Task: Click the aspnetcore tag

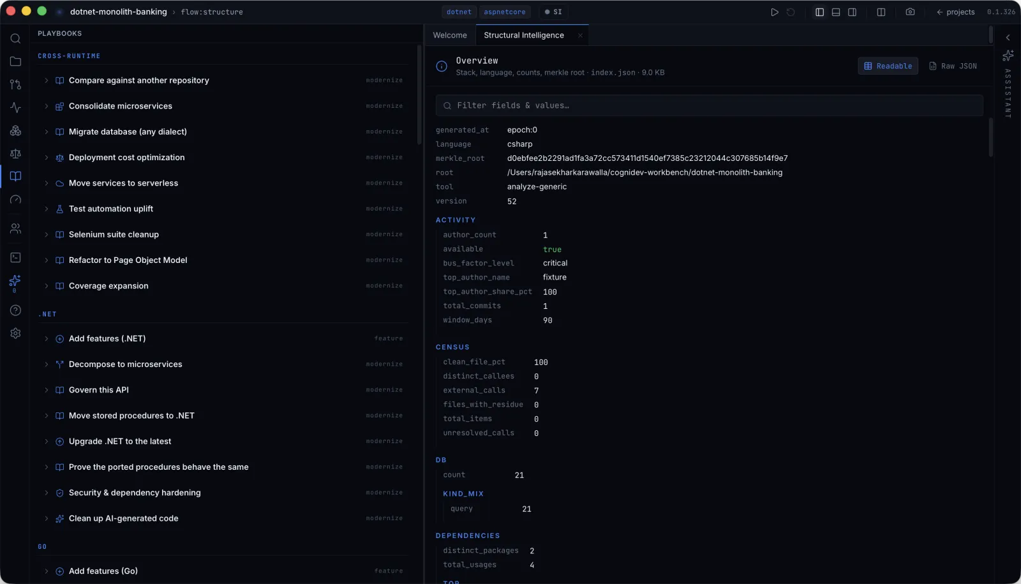Action: [504, 12]
